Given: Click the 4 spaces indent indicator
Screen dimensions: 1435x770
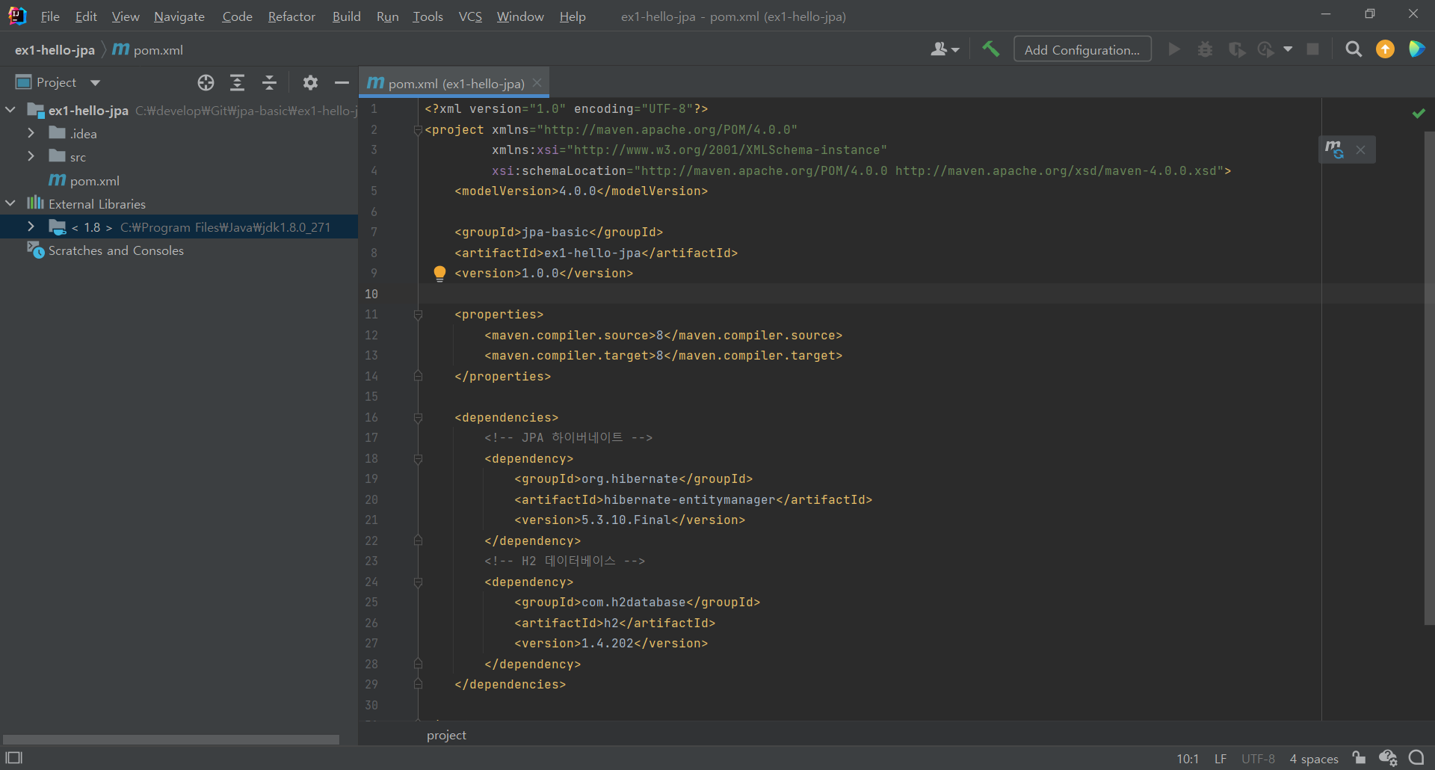Looking at the screenshot, I should 1314,759.
